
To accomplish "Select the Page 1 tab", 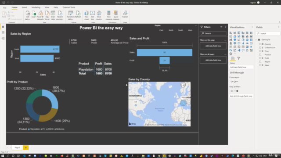I will tap(18, 147).
